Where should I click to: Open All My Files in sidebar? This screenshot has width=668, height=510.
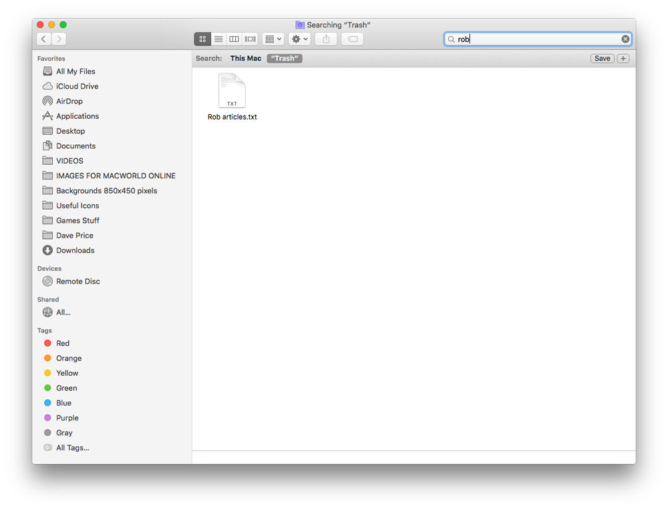[x=76, y=71]
